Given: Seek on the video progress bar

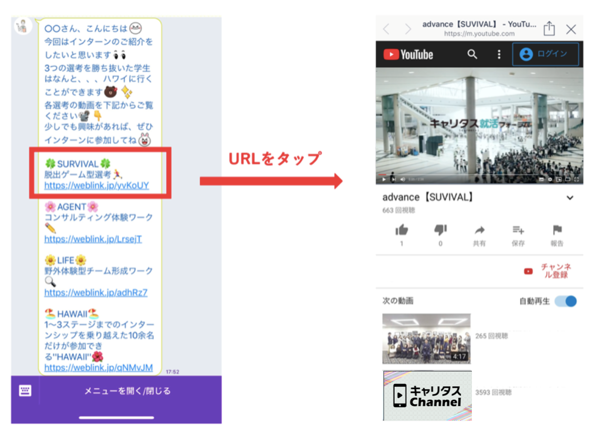Looking at the screenshot, I should [x=480, y=174].
